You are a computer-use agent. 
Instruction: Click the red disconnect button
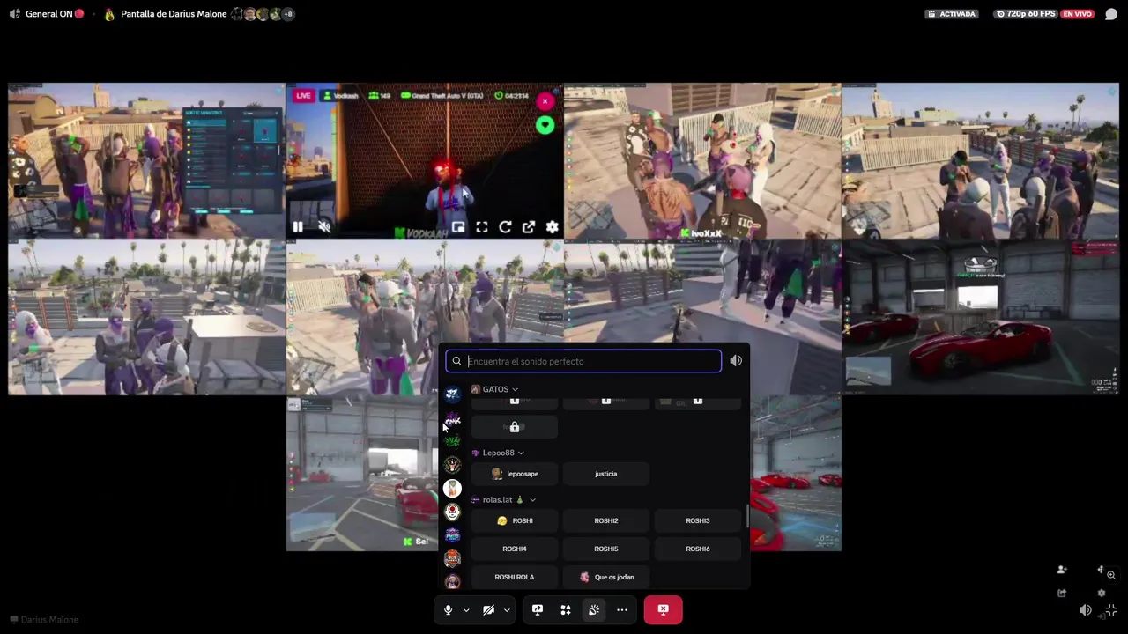click(663, 609)
